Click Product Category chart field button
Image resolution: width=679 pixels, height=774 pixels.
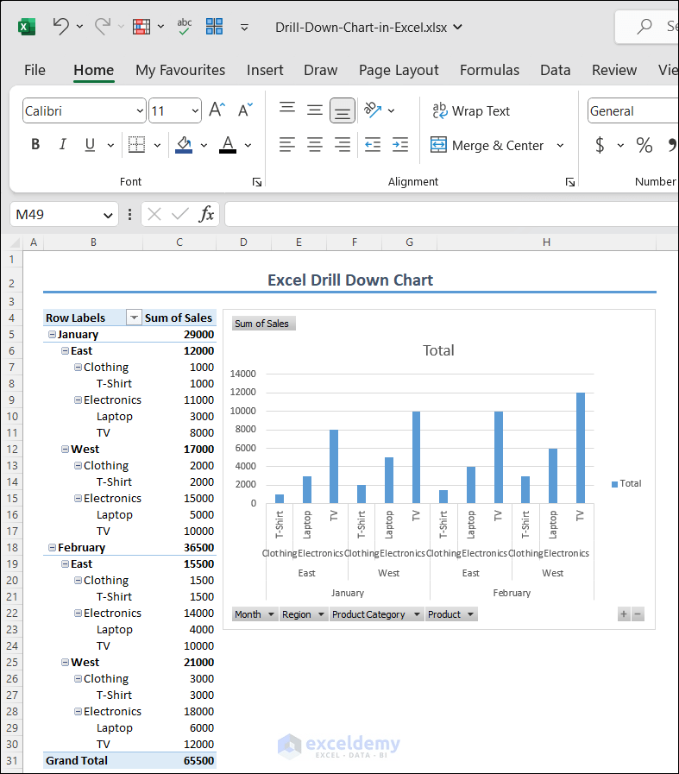[x=376, y=614]
